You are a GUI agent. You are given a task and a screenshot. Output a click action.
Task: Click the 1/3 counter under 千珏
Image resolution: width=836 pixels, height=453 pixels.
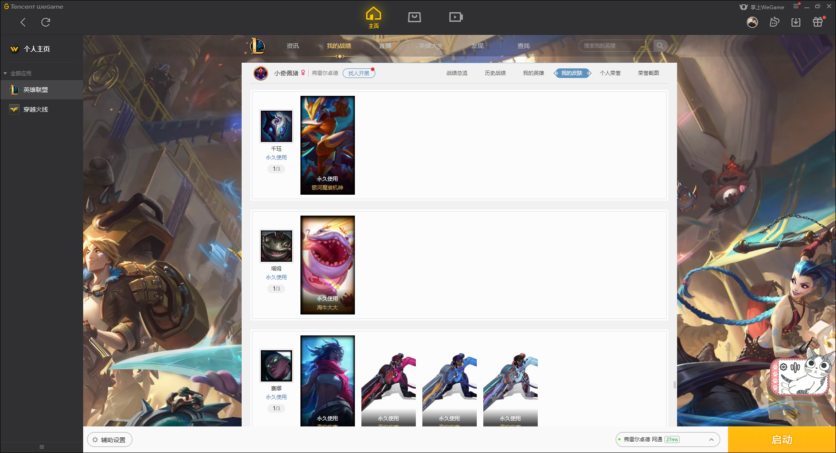pyautogui.click(x=276, y=169)
